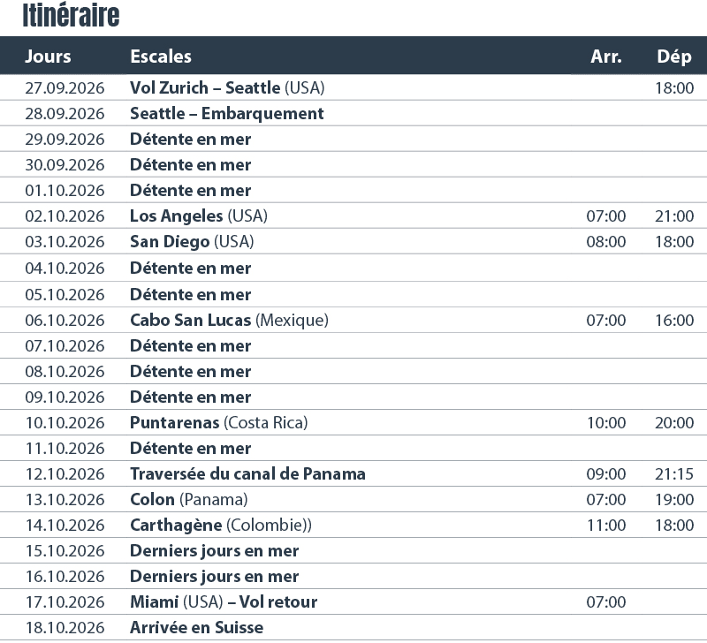Click the 10:00 arrival time
Image resolution: width=707 pixels, height=643 pixels.
tap(606, 423)
